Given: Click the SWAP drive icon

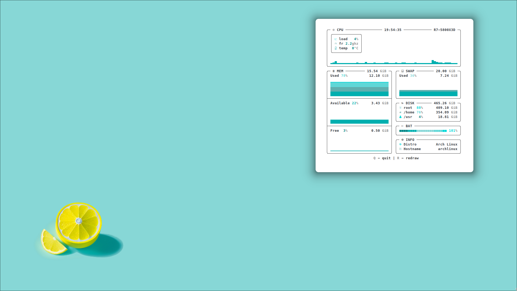Looking at the screenshot, I should (x=403, y=71).
